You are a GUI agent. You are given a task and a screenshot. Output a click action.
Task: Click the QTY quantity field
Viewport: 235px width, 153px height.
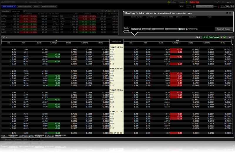pos(146,29)
